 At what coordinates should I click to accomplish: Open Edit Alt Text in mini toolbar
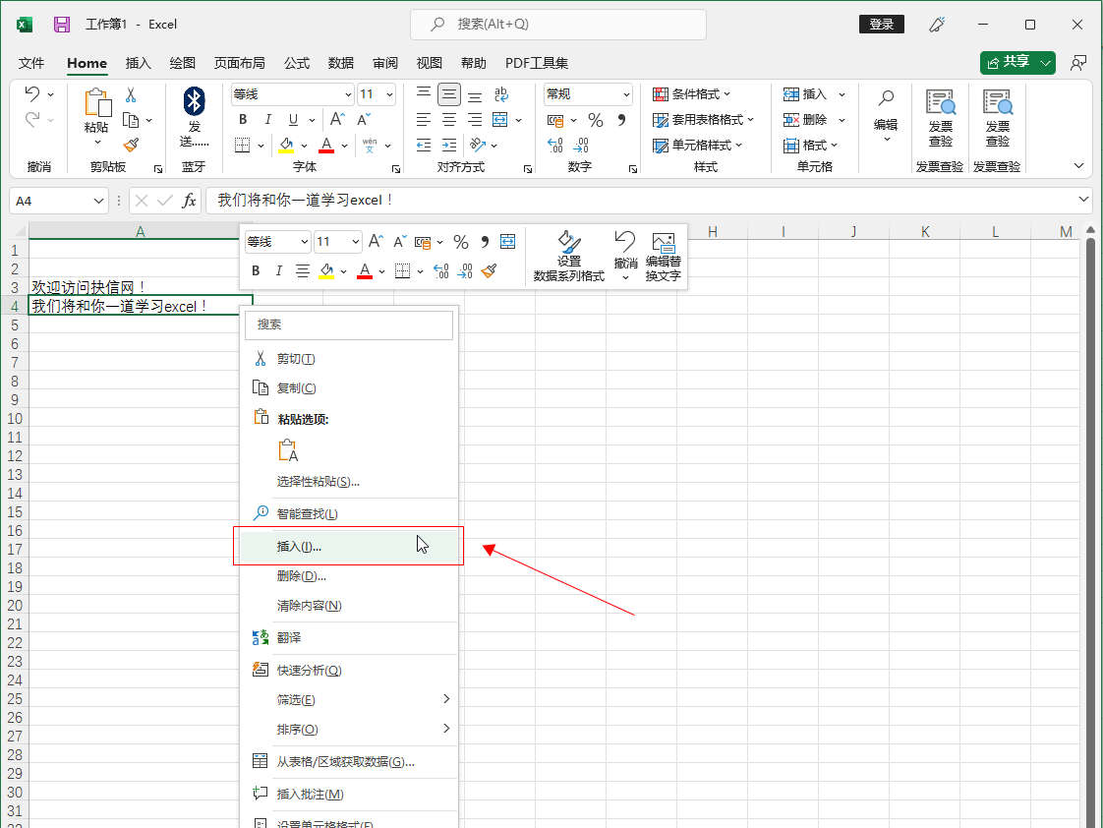663,257
